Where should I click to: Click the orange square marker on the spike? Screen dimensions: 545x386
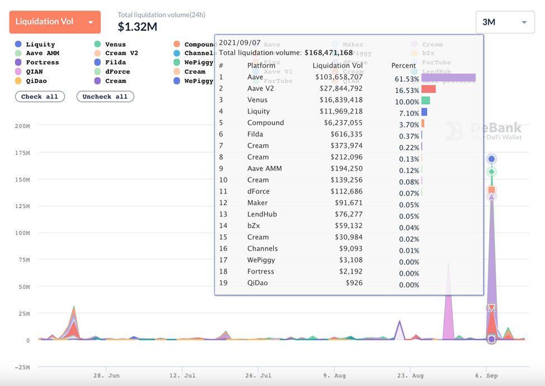(491, 190)
